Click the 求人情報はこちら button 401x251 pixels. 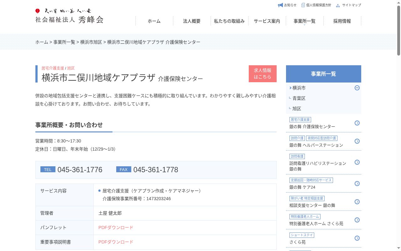pyautogui.click(x=263, y=74)
